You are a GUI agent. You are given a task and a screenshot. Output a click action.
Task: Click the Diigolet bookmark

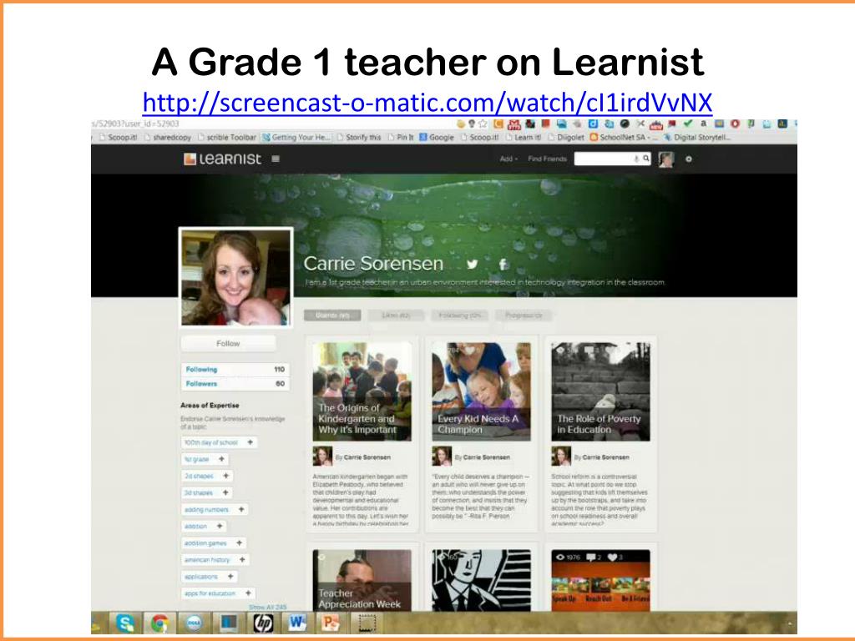click(566, 138)
